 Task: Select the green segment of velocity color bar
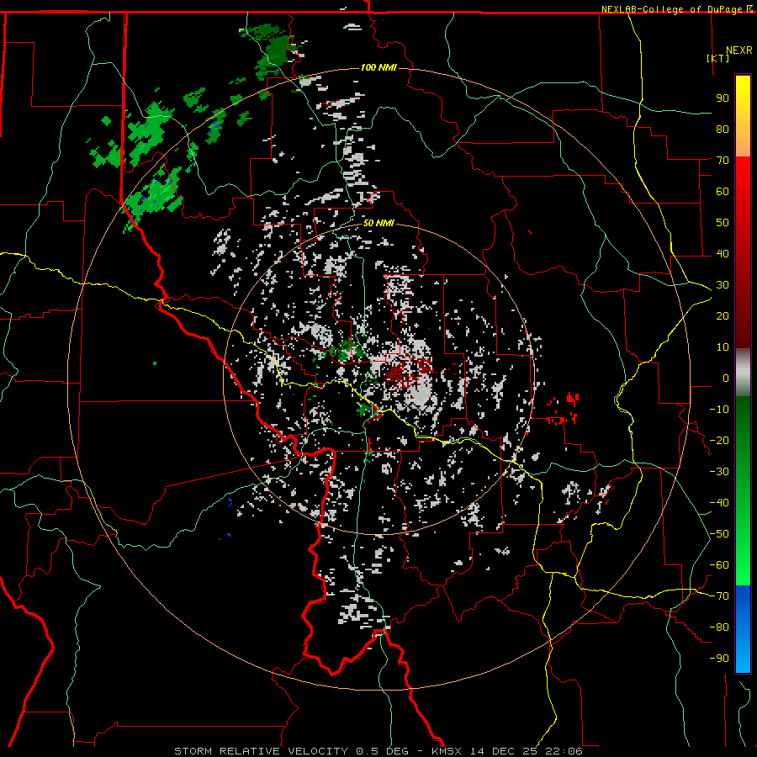pyautogui.click(x=743, y=491)
